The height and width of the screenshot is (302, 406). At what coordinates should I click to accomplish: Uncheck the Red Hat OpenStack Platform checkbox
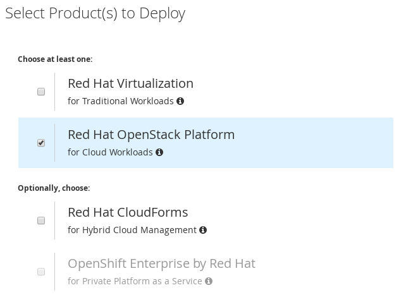(41, 143)
